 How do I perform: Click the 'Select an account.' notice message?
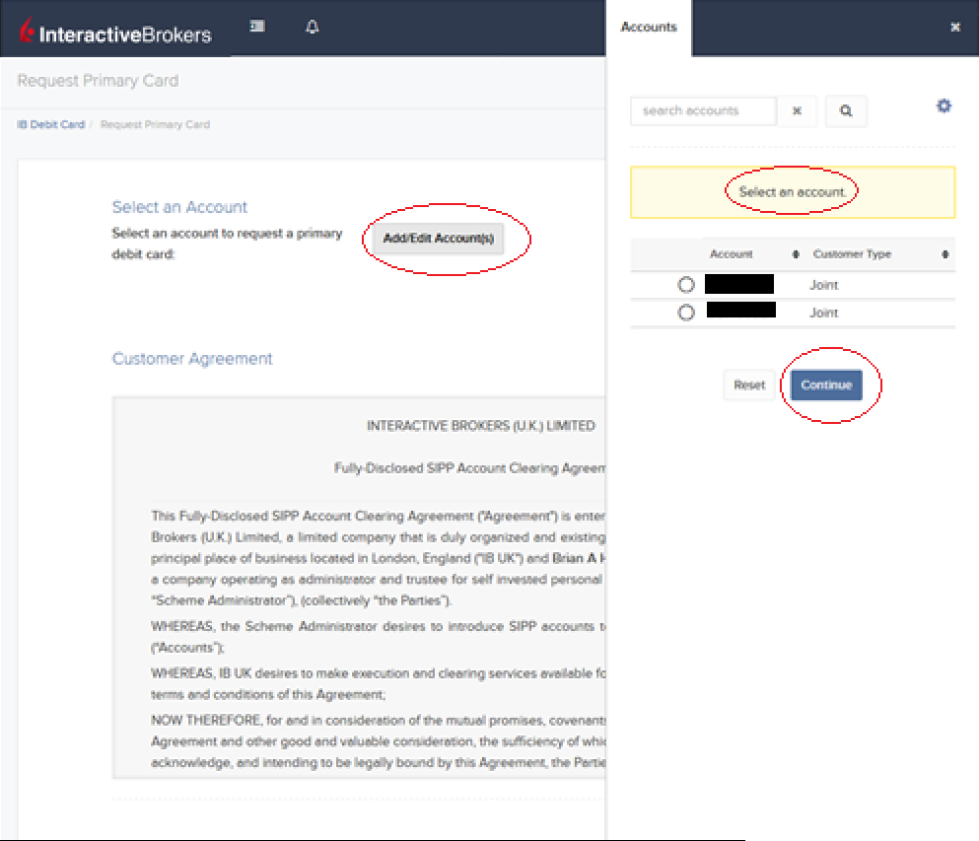coord(793,192)
